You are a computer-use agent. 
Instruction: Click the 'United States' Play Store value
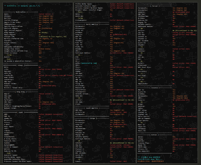(x=44, y=49)
